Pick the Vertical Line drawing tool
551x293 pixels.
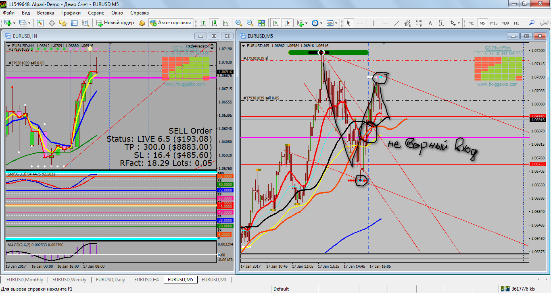(374, 23)
